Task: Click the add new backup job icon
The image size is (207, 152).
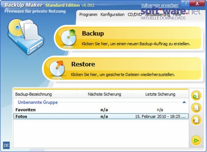Action: pyautogui.click(x=196, y=95)
